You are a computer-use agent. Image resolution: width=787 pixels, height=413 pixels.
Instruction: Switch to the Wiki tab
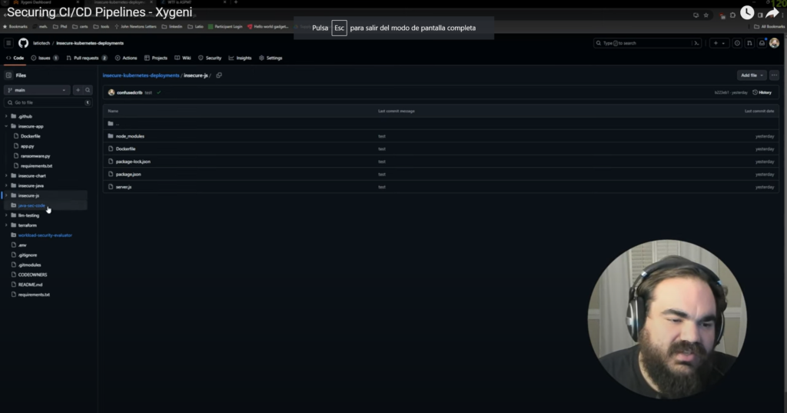183,58
